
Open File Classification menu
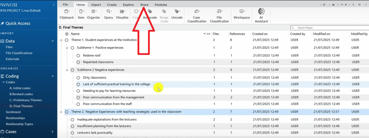point(219,16)
